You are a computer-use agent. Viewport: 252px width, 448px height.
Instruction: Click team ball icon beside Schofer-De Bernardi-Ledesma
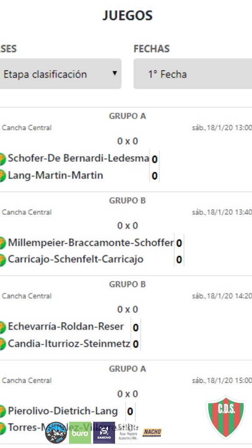pyautogui.click(x=2, y=159)
